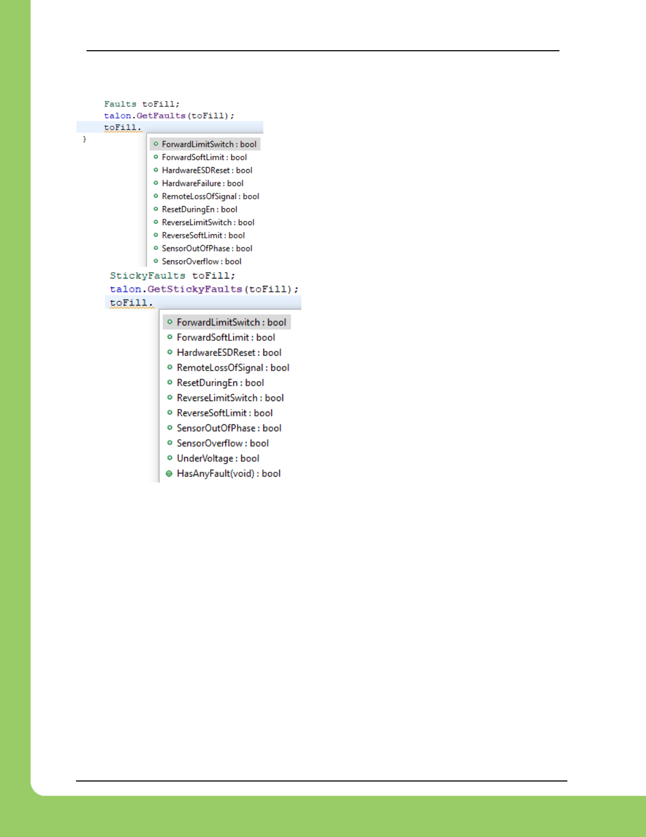Click the 'talon.GetFaults(toFill);' code line
The image size is (646, 837).
169,116
